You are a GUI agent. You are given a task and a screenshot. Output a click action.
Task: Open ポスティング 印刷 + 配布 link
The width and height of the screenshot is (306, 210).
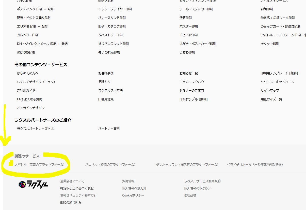(35, 9)
